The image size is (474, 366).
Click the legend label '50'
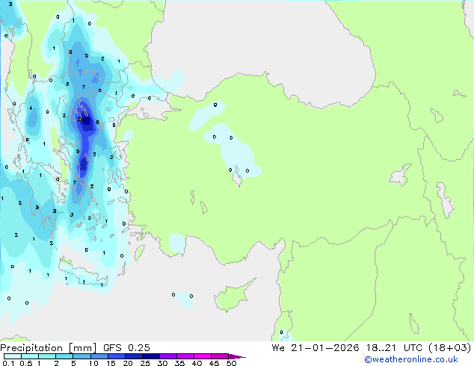pos(232,363)
